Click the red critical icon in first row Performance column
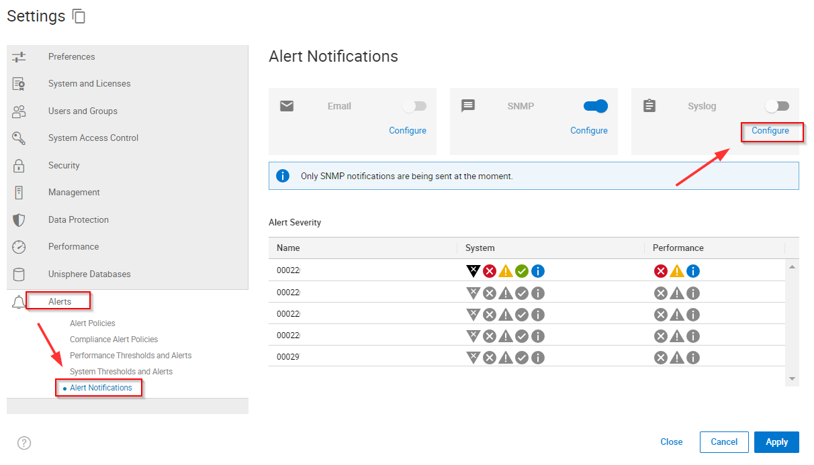The height and width of the screenshot is (465, 814). pyautogui.click(x=661, y=271)
